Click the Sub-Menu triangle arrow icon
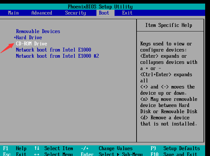Viewport: 210px width, 156px height. click(118, 154)
